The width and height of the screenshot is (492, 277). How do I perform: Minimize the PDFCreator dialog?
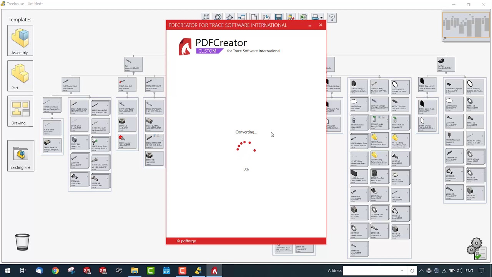310,25
